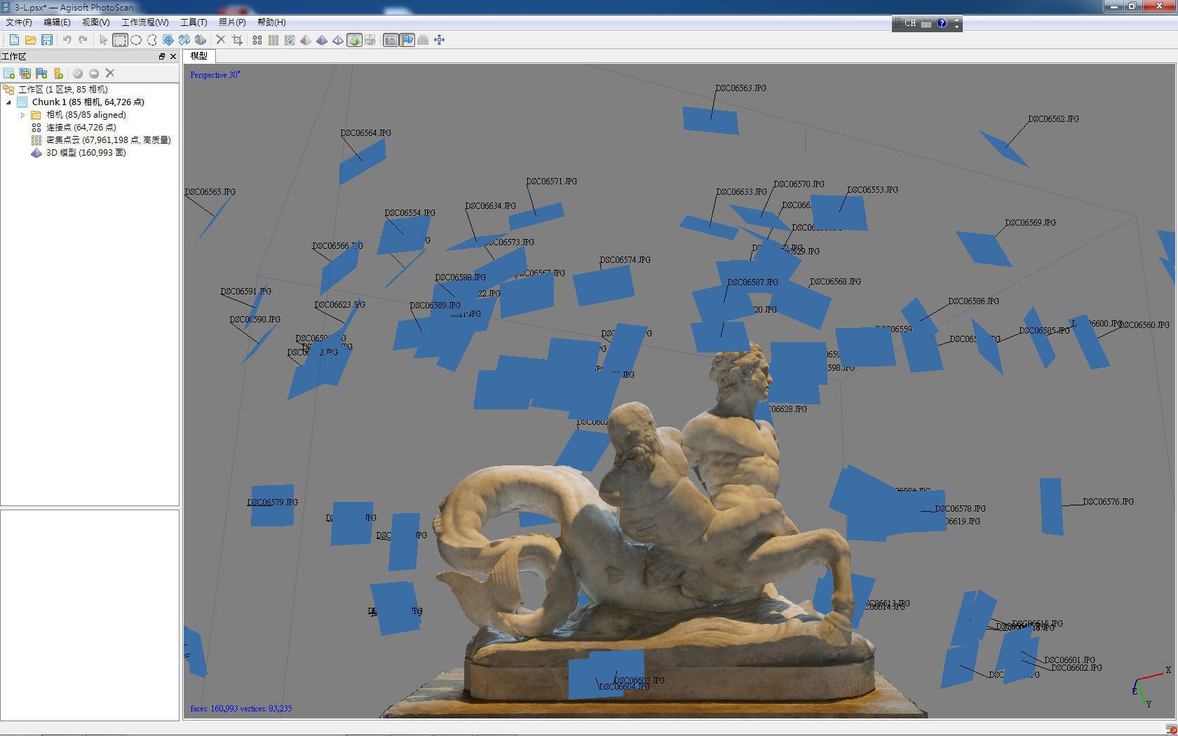Screen dimensions: 1178x736
Task: Click the DSC06562.JPG camera label
Action: pos(1054,119)
